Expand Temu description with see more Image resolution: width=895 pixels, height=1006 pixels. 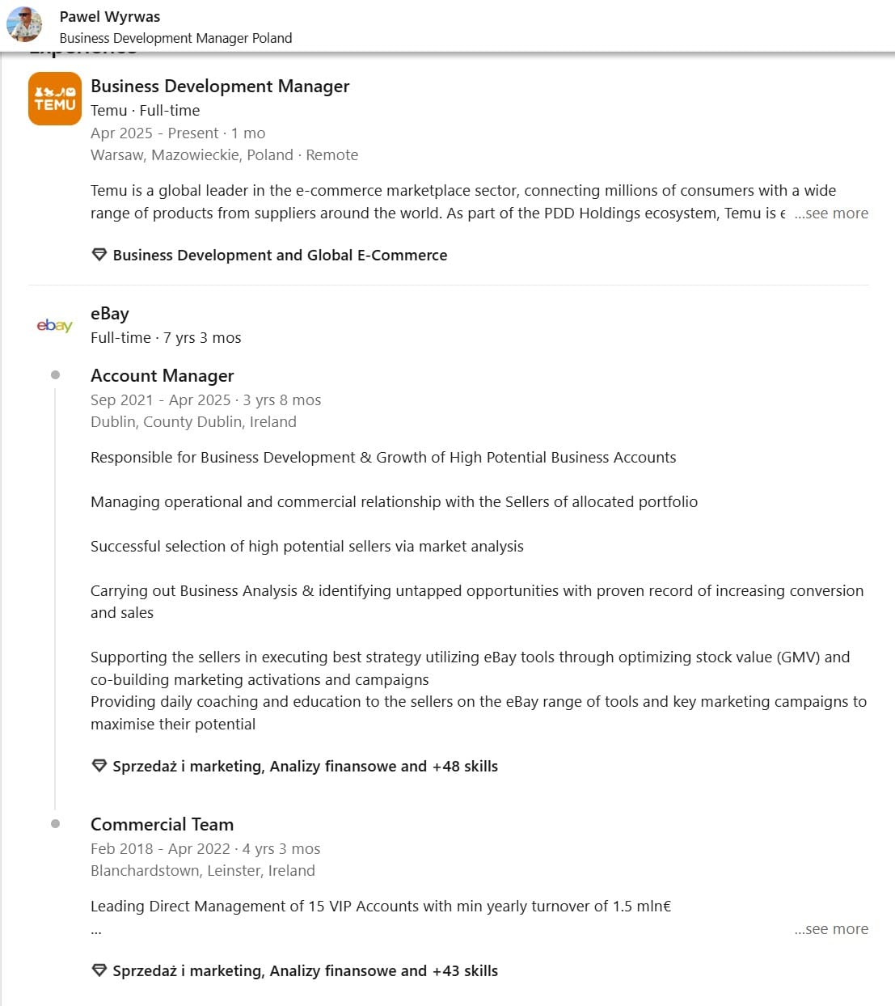pyautogui.click(x=831, y=213)
